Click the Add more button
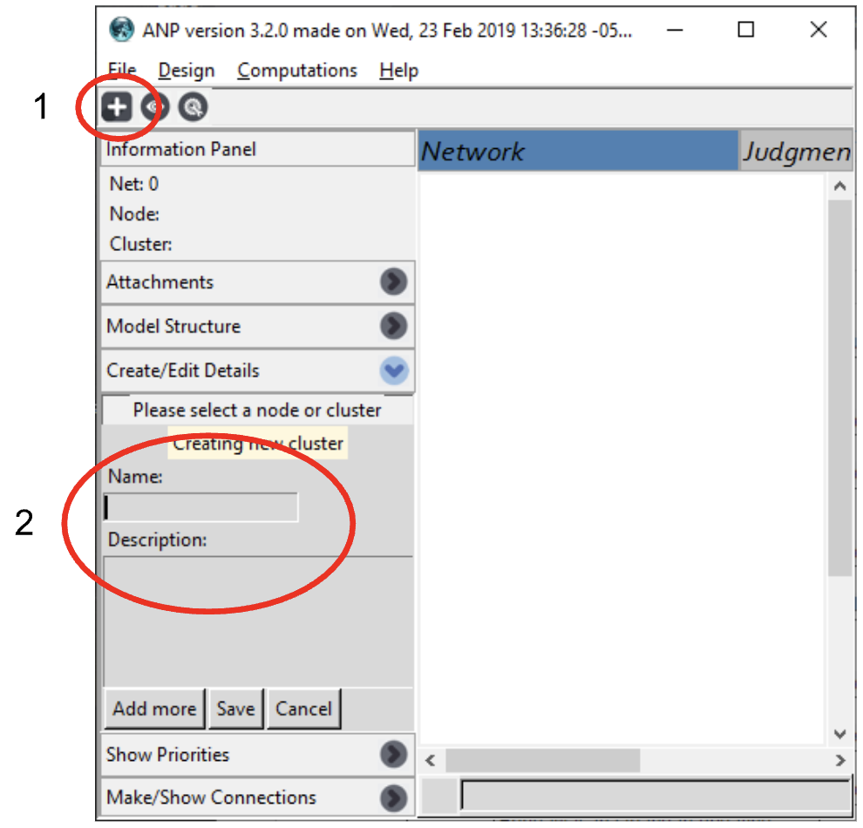The image size is (863, 828). [x=154, y=709]
